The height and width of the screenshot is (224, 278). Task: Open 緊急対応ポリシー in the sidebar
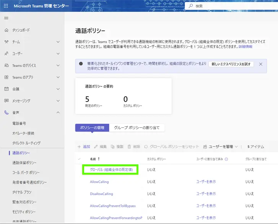pyautogui.click(x=24, y=202)
